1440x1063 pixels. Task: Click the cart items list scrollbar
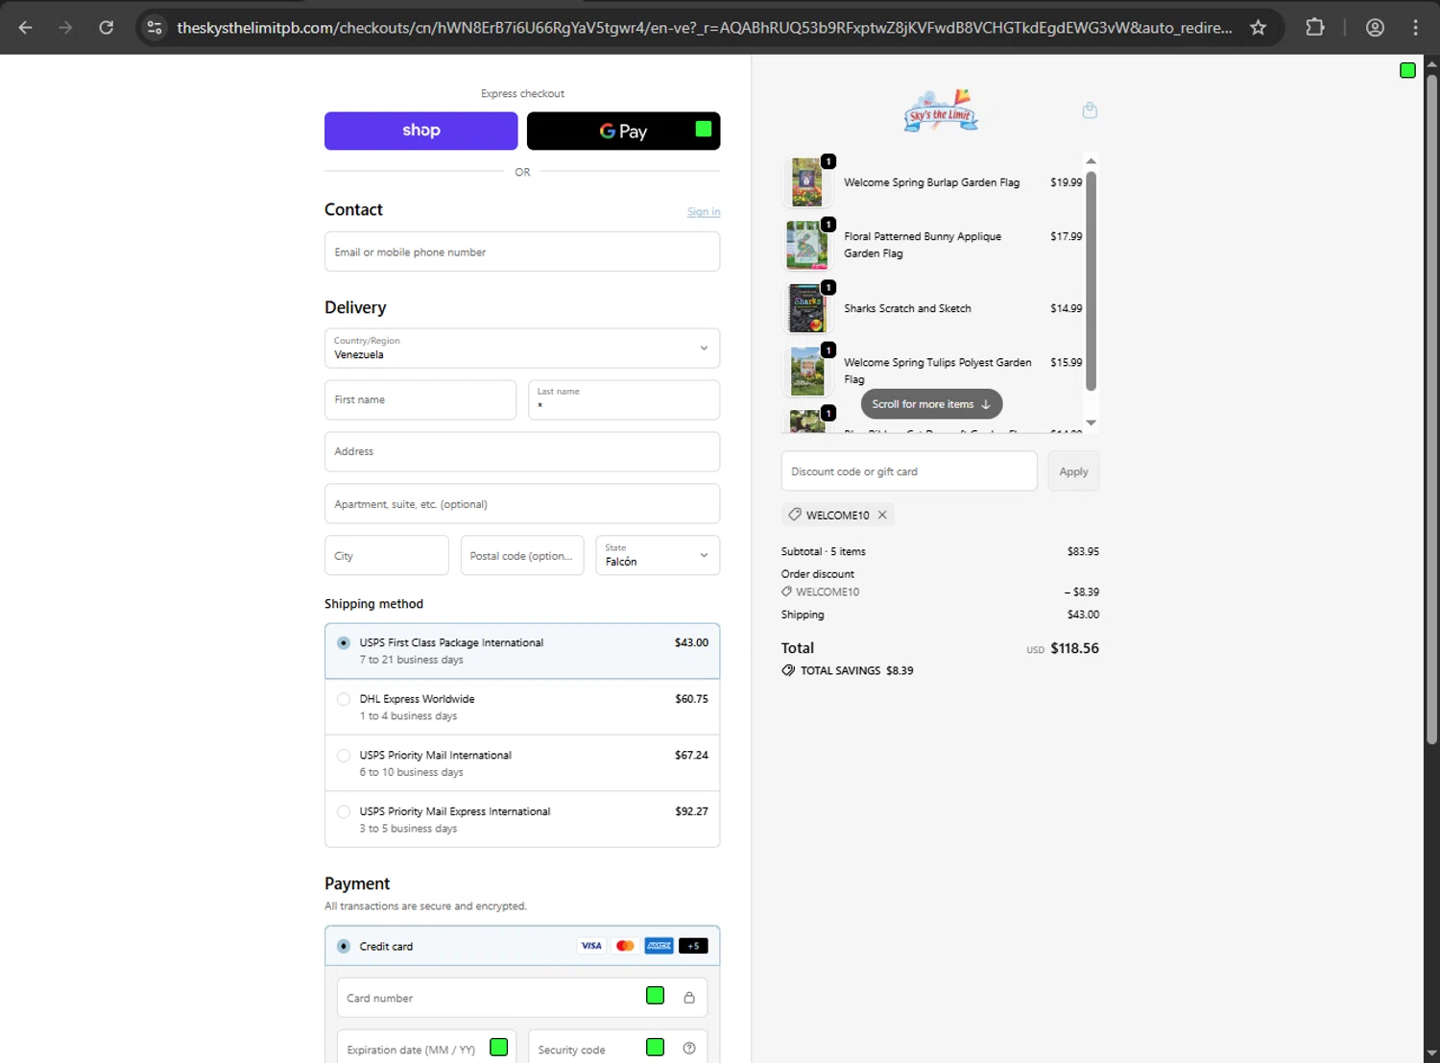pyautogui.click(x=1091, y=280)
